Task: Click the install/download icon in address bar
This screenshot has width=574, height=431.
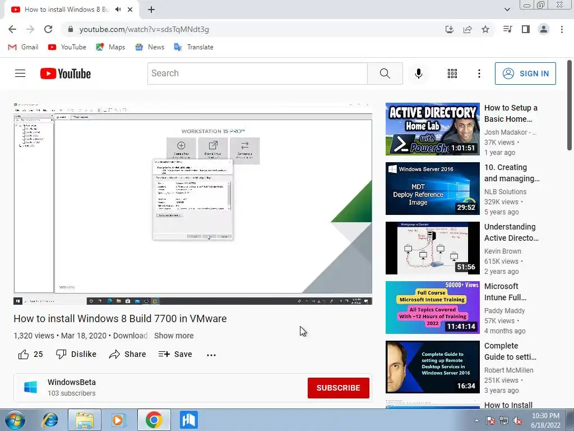Action: click(450, 29)
